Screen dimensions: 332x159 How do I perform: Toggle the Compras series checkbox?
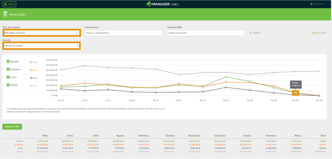tap(8, 69)
